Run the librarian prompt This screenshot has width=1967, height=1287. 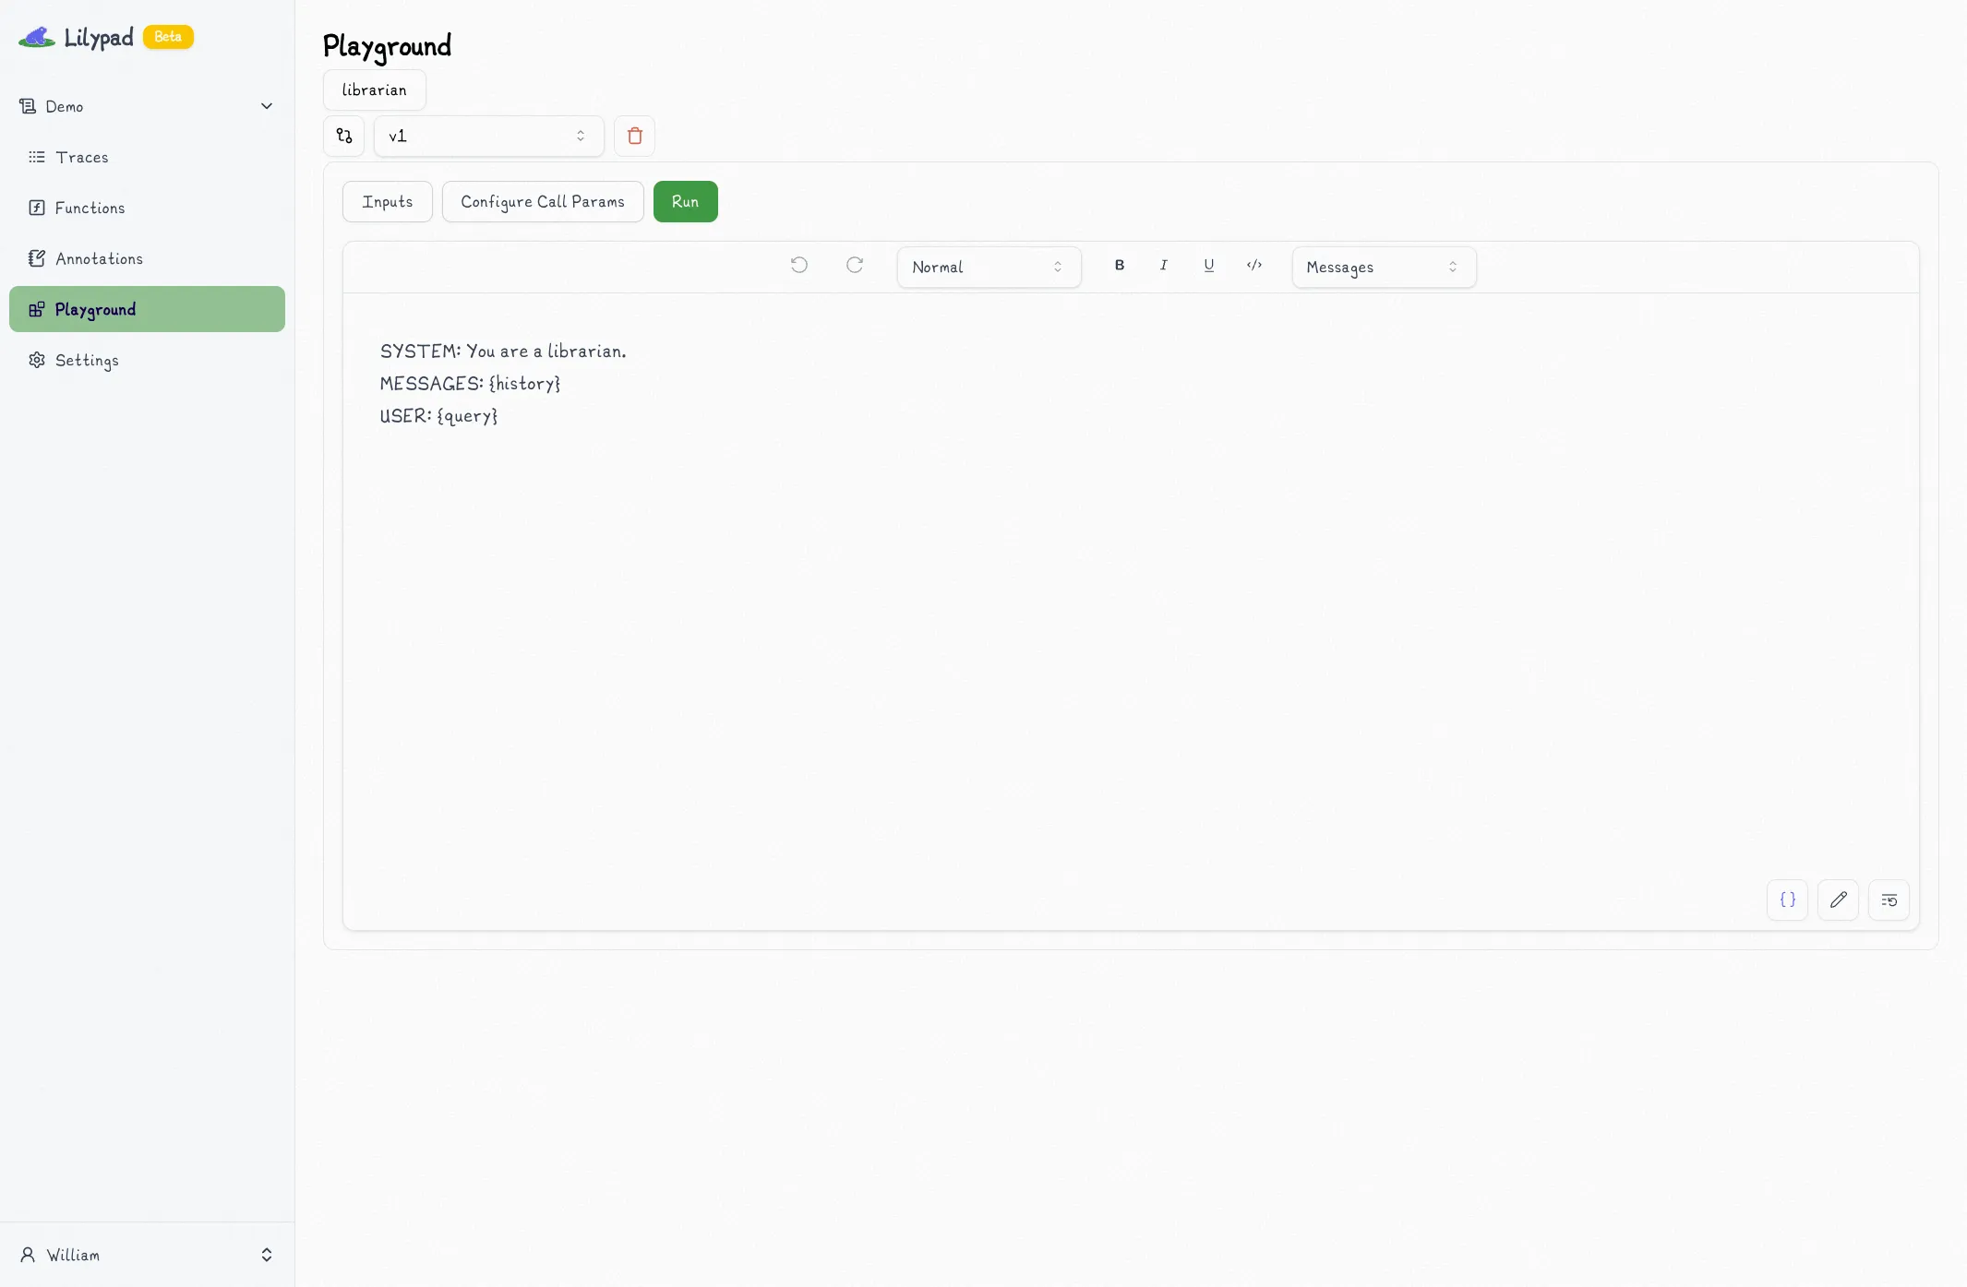pyautogui.click(x=685, y=201)
